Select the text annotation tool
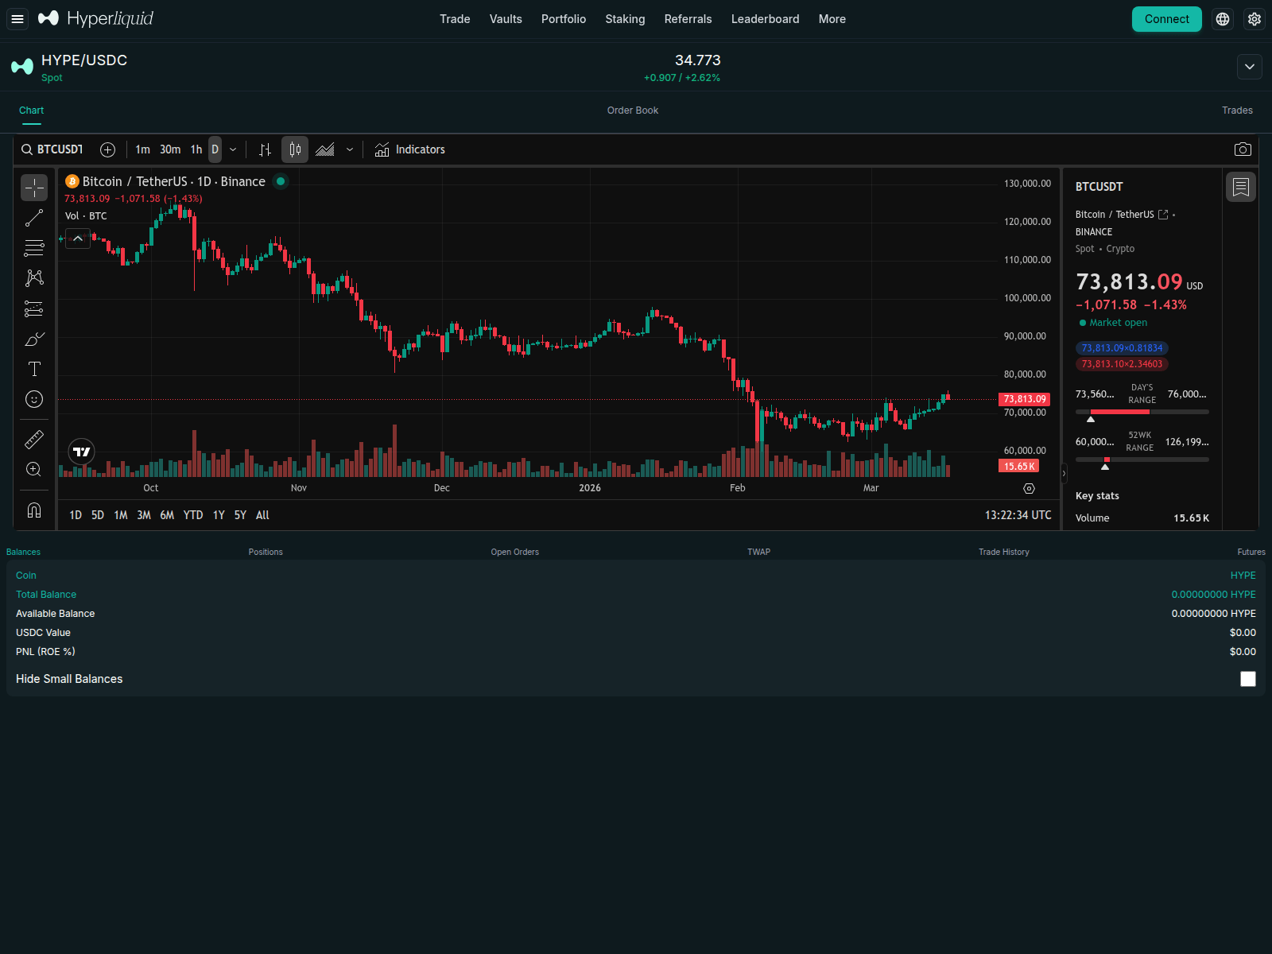1272x954 pixels. (33, 368)
